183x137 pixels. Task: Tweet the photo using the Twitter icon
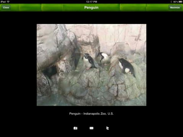tap(108, 128)
